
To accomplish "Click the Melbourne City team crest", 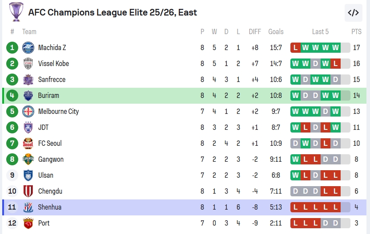I will point(28,111).
